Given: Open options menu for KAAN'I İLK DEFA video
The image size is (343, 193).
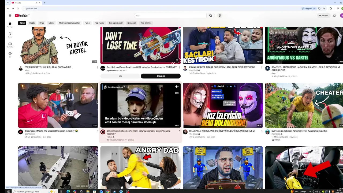Looking at the screenshot, I should [x=262, y=68].
